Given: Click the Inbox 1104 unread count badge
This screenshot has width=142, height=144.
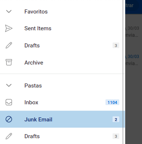Looking at the screenshot, I should click(112, 102).
